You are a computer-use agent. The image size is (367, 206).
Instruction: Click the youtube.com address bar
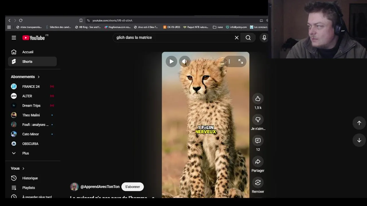pos(172,20)
